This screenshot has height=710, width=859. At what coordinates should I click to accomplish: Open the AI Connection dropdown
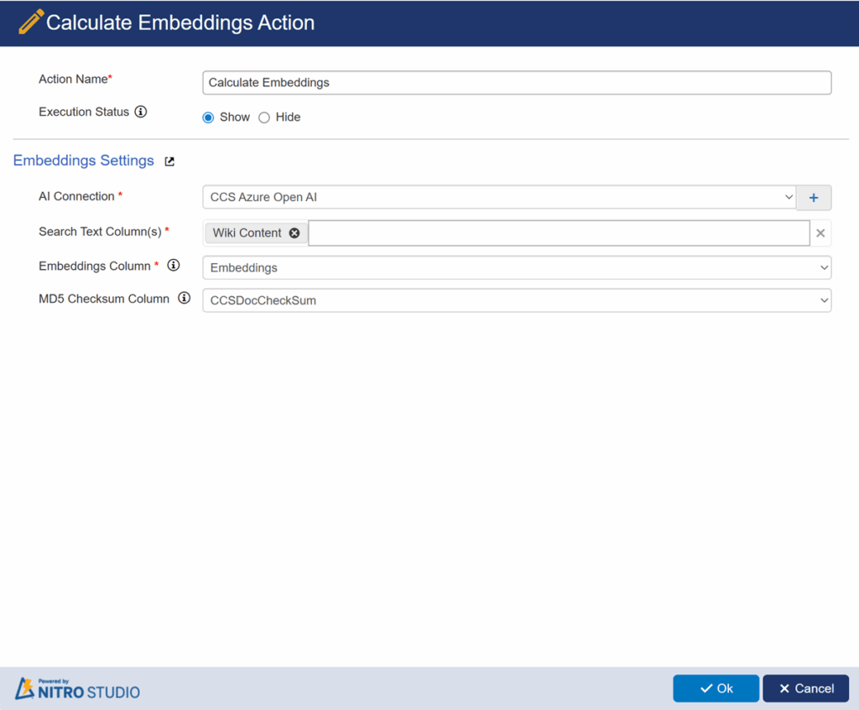tap(499, 197)
